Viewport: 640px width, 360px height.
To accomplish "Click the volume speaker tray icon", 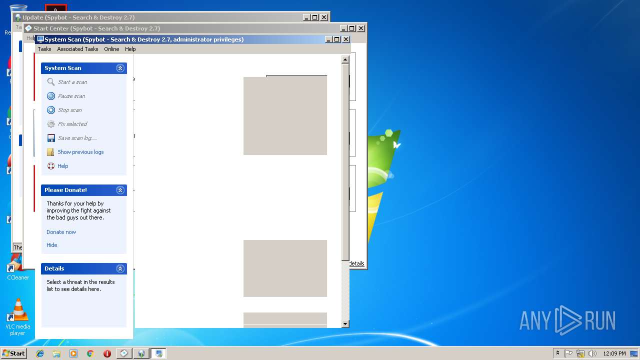I will [x=592, y=353].
